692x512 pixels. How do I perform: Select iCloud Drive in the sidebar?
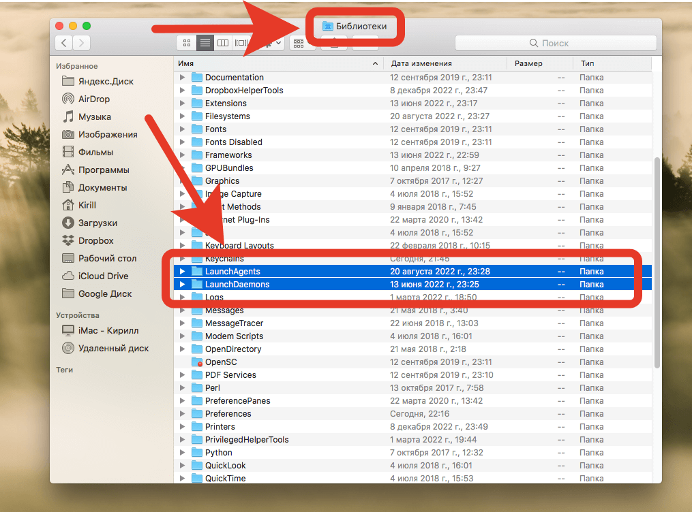click(103, 276)
